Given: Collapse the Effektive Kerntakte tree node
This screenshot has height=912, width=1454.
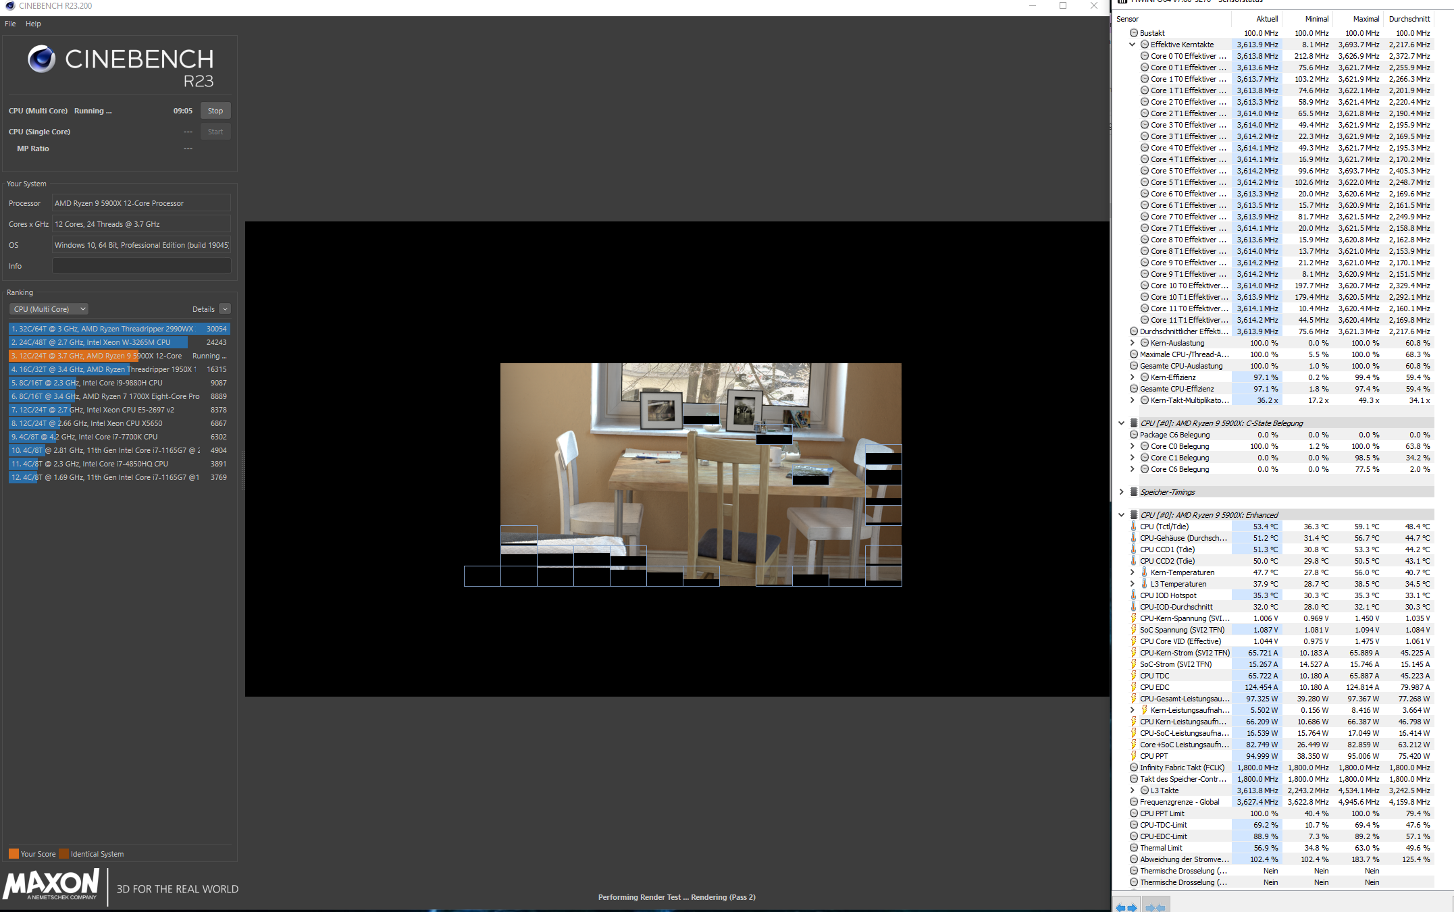Looking at the screenshot, I should tap(1133, 45).
